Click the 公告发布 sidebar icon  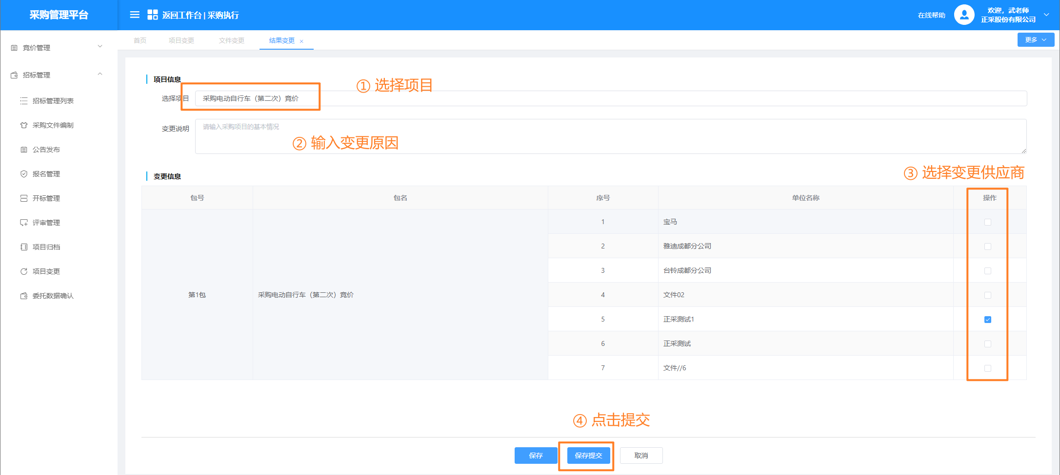tap(23, 150)
